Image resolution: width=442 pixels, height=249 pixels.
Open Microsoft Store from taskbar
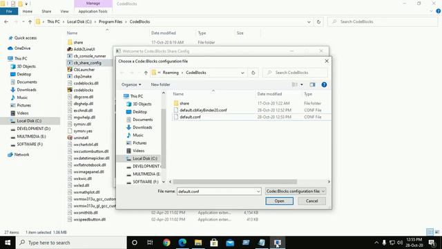(x=214, y=243)
